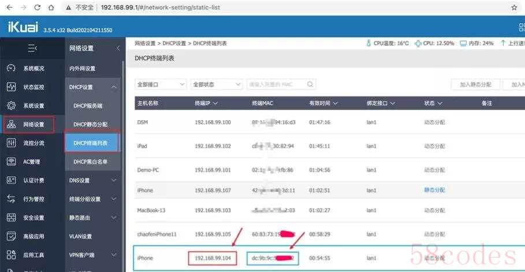Open 安全设置 firewall icon
The width and height of the screenshot is (525, 272).
11,218
